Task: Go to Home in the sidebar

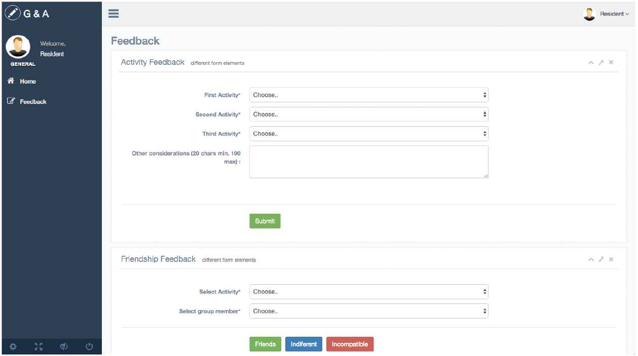Action: pyautogui.click(x=28, y=82)
